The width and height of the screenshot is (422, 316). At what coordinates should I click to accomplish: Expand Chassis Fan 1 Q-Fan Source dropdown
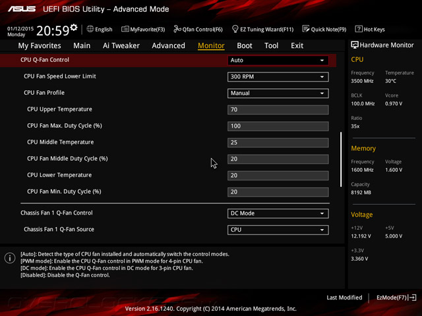coord(278,230)
